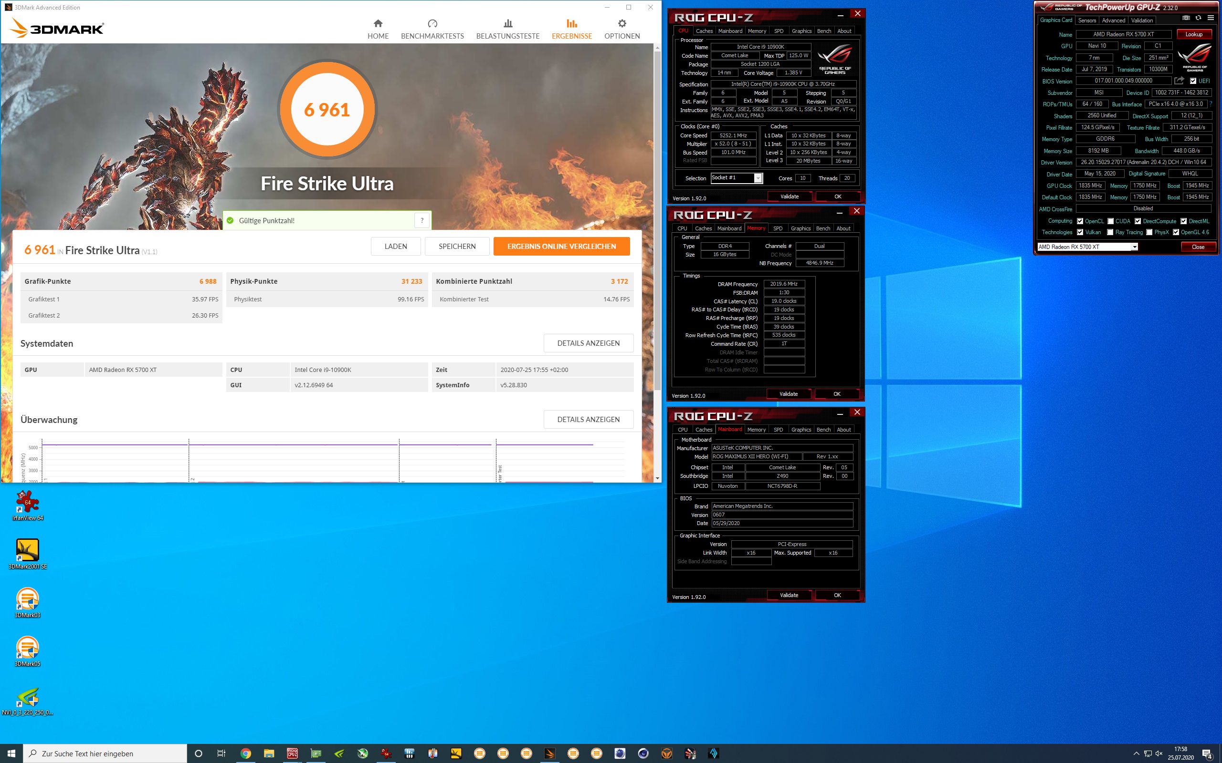This screenshot has height=763, width=1222.
Task: Click the ROG logo in GPU-Z
Action: tap(1194, 57)
